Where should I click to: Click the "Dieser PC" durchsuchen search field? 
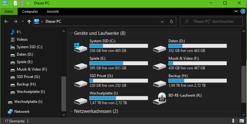coord(211,21)
